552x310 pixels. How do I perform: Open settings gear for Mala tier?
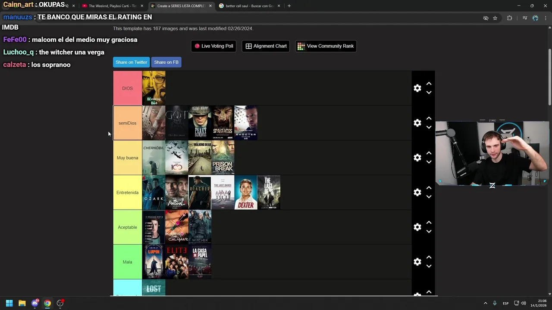coord(417,262)
